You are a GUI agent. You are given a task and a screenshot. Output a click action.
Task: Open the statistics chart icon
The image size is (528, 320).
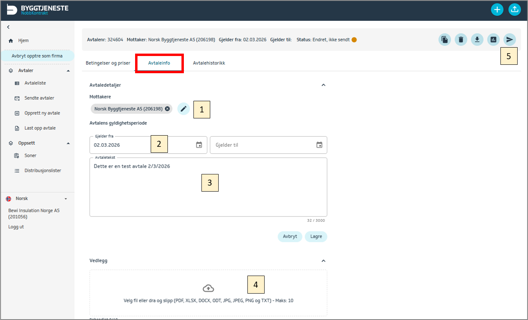[493, 40]
